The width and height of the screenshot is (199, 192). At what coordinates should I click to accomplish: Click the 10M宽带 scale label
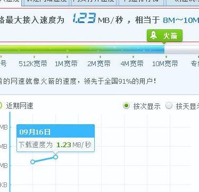tap(165, 63)
